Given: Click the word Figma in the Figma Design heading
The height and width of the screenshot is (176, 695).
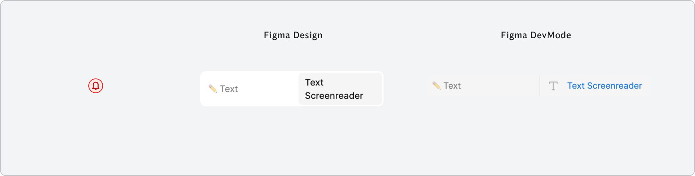Looking at the screenshot, I should pos(277,35).
